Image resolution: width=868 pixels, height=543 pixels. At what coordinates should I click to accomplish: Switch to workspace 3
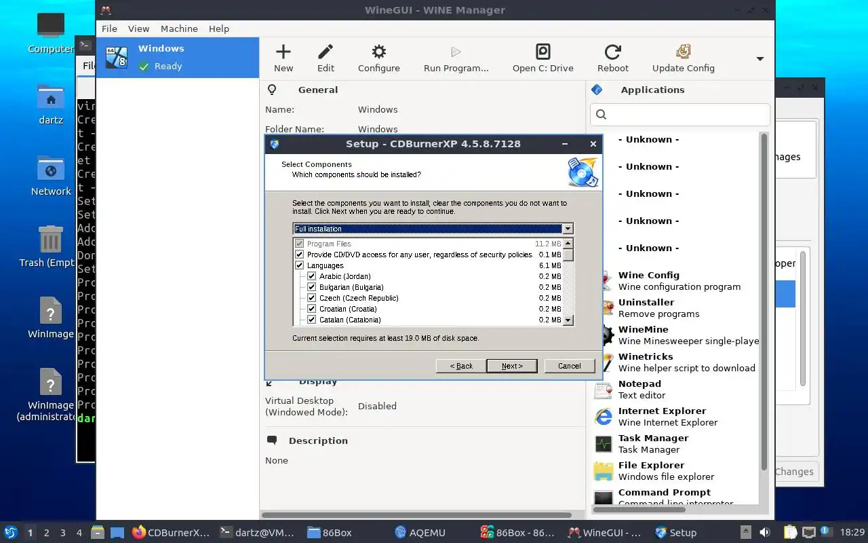point(63,533)
